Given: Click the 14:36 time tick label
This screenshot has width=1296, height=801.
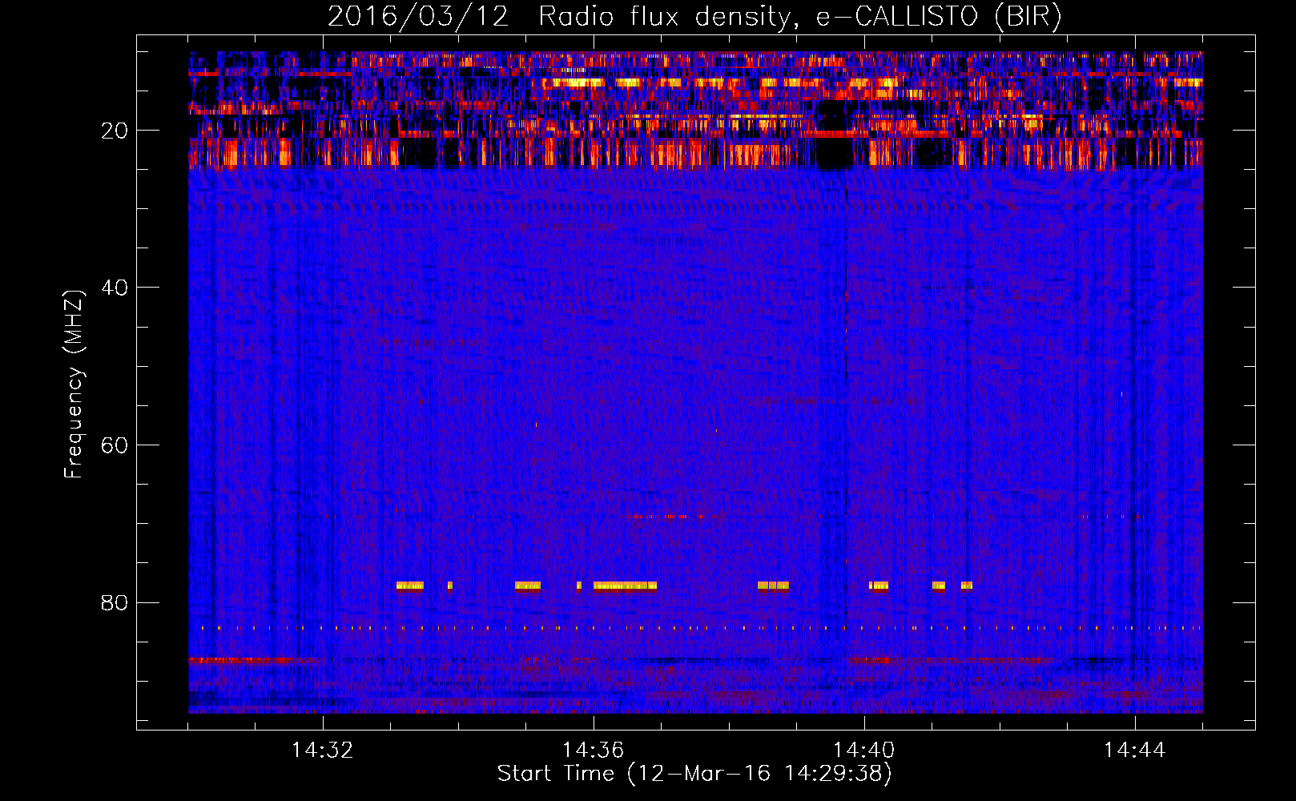Looking at the screenshot, I should coord(594,751).
